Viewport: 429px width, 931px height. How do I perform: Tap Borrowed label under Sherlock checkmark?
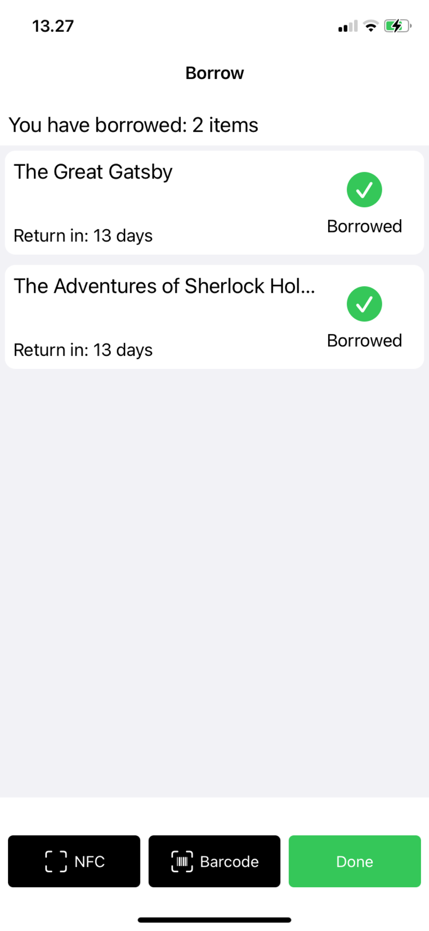[x=364, y=341]
